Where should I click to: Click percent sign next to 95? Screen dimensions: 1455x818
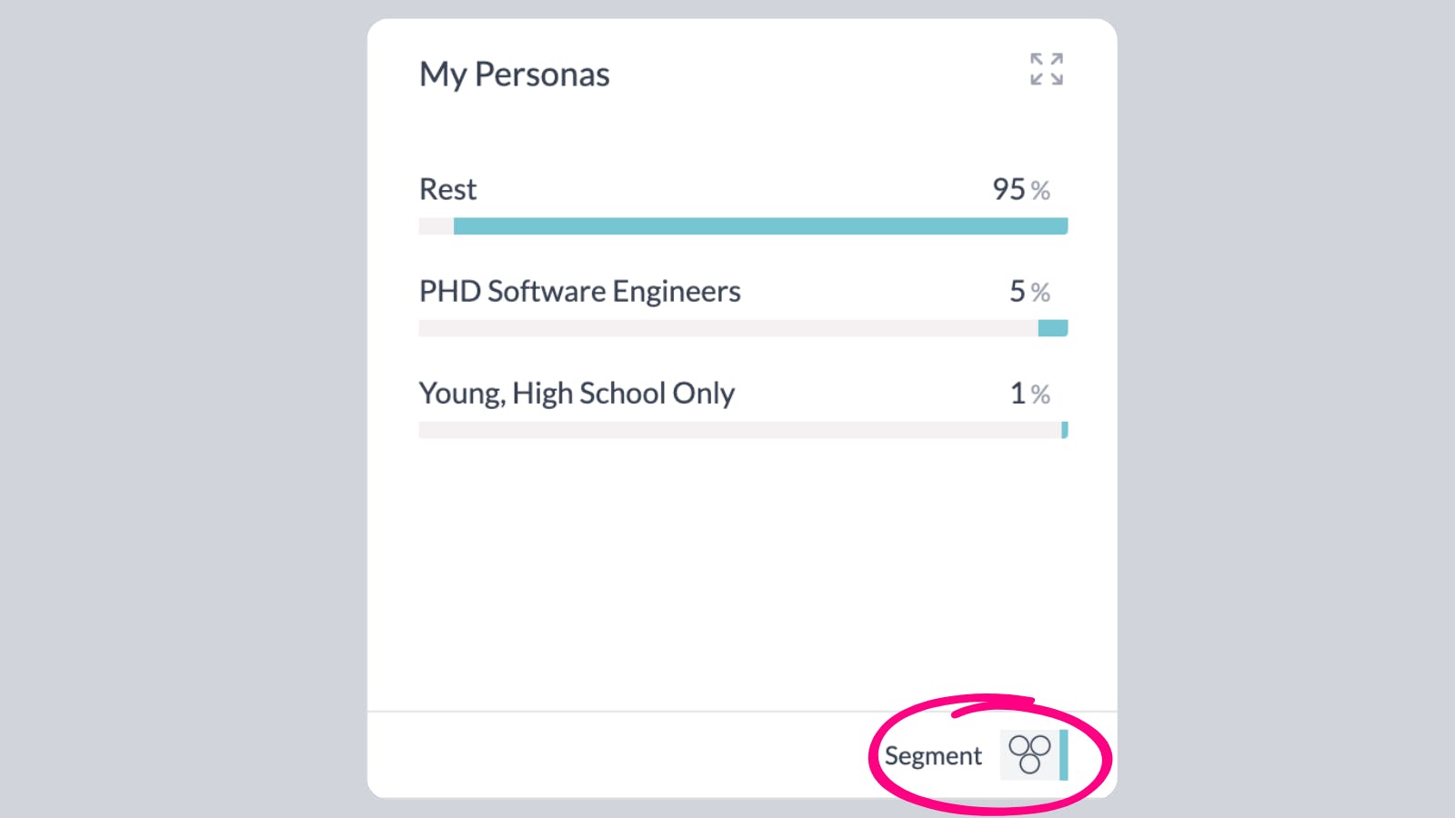1040,191
